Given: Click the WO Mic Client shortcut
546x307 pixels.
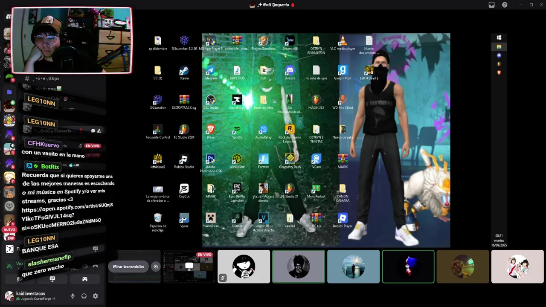Looking at the screenshot, I should click(x=343, y=102).
